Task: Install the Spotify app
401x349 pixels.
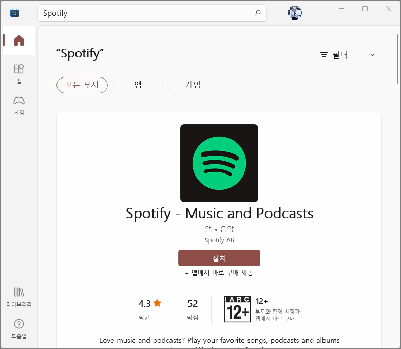Action: (219, 258)
